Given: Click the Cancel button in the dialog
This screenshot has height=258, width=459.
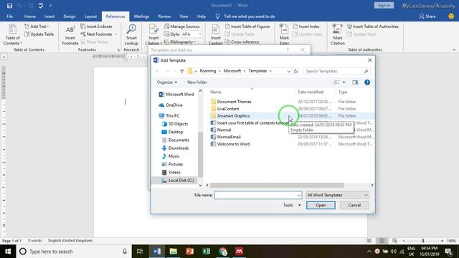Looking at the screenshot, I should click(354, 206).
